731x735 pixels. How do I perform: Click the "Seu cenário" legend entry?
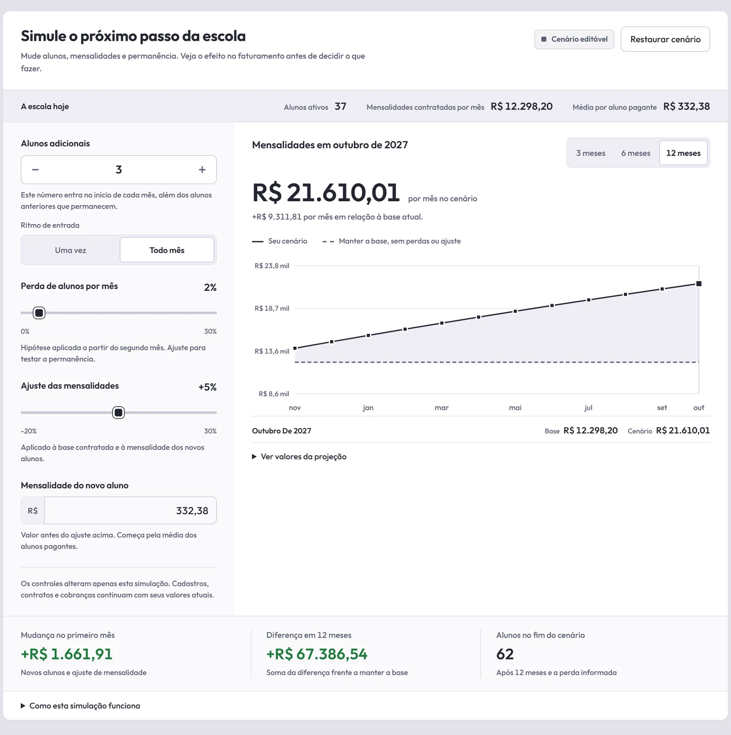pos(280,241)
